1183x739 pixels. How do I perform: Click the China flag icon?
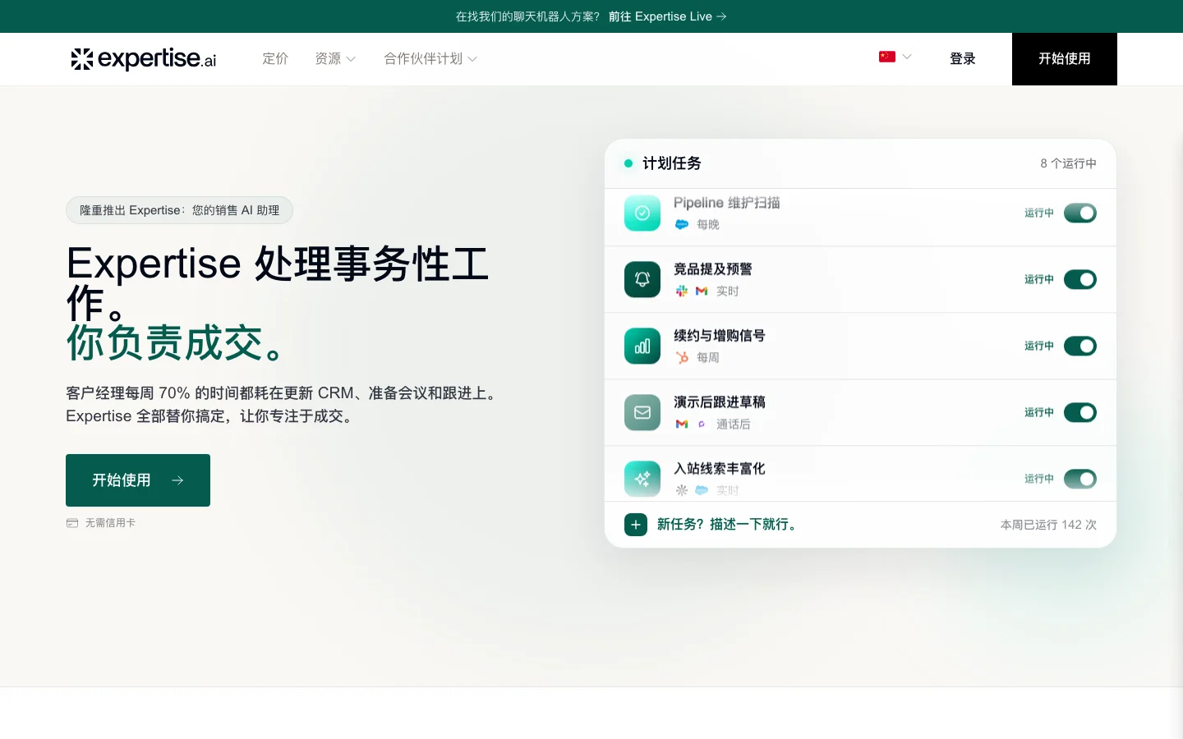[x=887, y=57]
